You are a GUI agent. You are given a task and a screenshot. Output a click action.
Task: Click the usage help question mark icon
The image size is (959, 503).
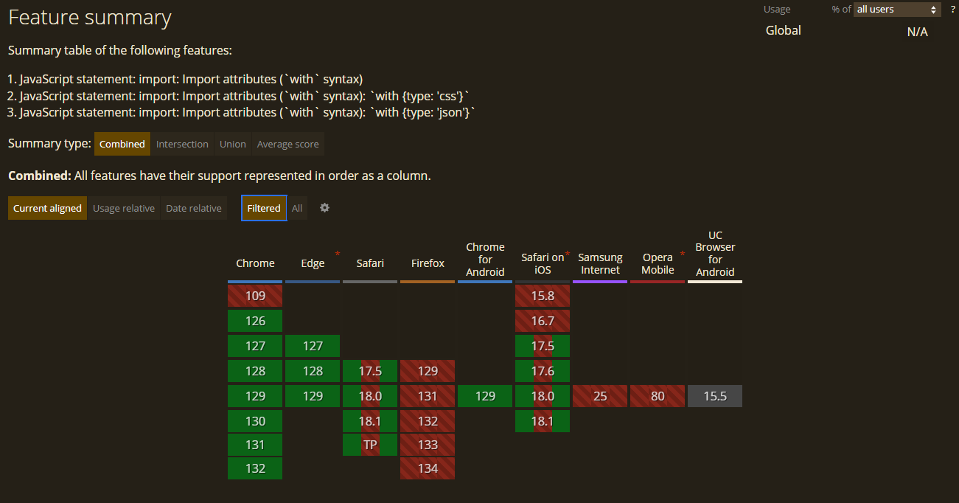[952, 9]
